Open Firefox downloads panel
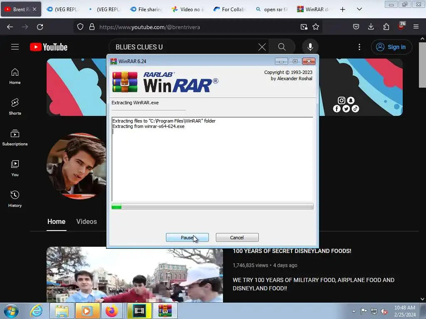Image resolution: width=426 pixels, height=319 pixels. pyautogui.click(x=371, y=27)
